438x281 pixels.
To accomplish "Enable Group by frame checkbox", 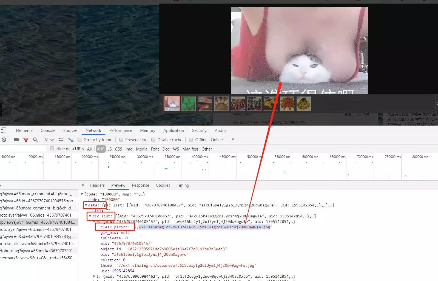I will point(79,140).
